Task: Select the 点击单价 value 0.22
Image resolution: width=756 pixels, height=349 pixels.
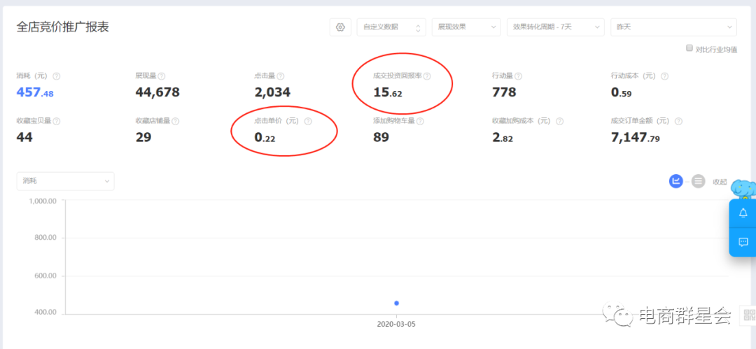Action: tap(265, 137)
